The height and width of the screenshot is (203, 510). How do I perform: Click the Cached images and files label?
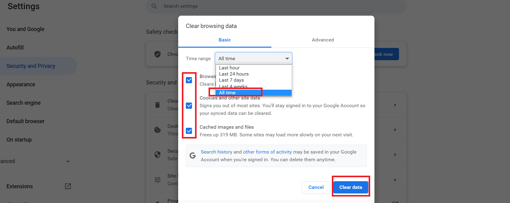pyautogui.click(x=227, y=127)
